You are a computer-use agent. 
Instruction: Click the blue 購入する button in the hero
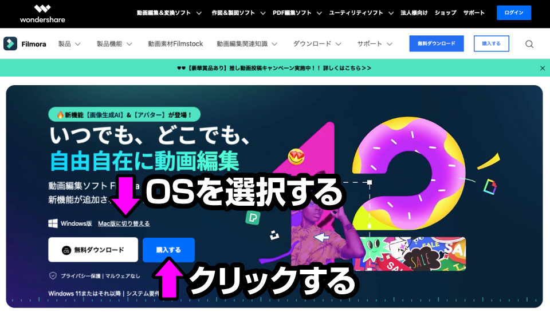tap(168, 250)
